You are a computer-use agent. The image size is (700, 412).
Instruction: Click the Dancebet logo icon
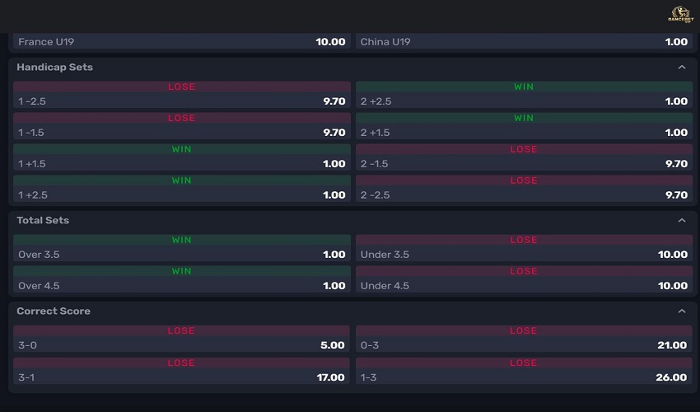tap(680, 14)
